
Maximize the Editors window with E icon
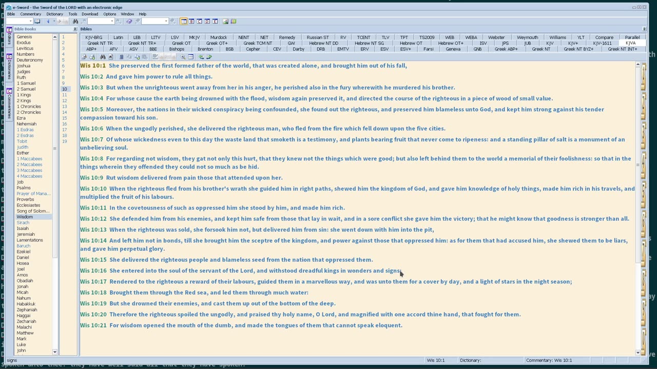215,21
